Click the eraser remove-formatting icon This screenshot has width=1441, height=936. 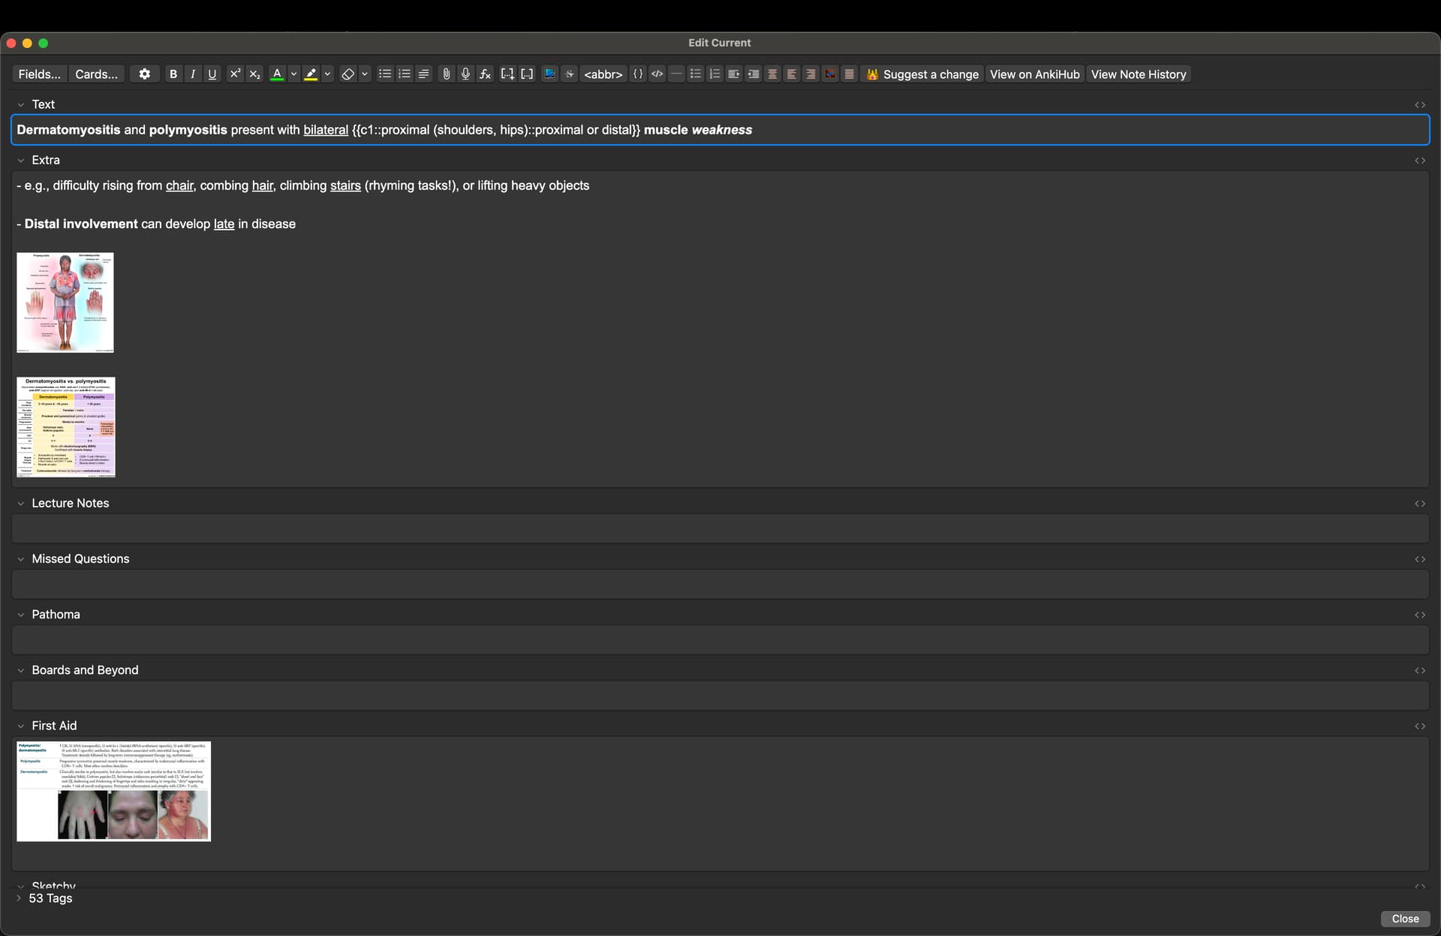click(347, 74)
